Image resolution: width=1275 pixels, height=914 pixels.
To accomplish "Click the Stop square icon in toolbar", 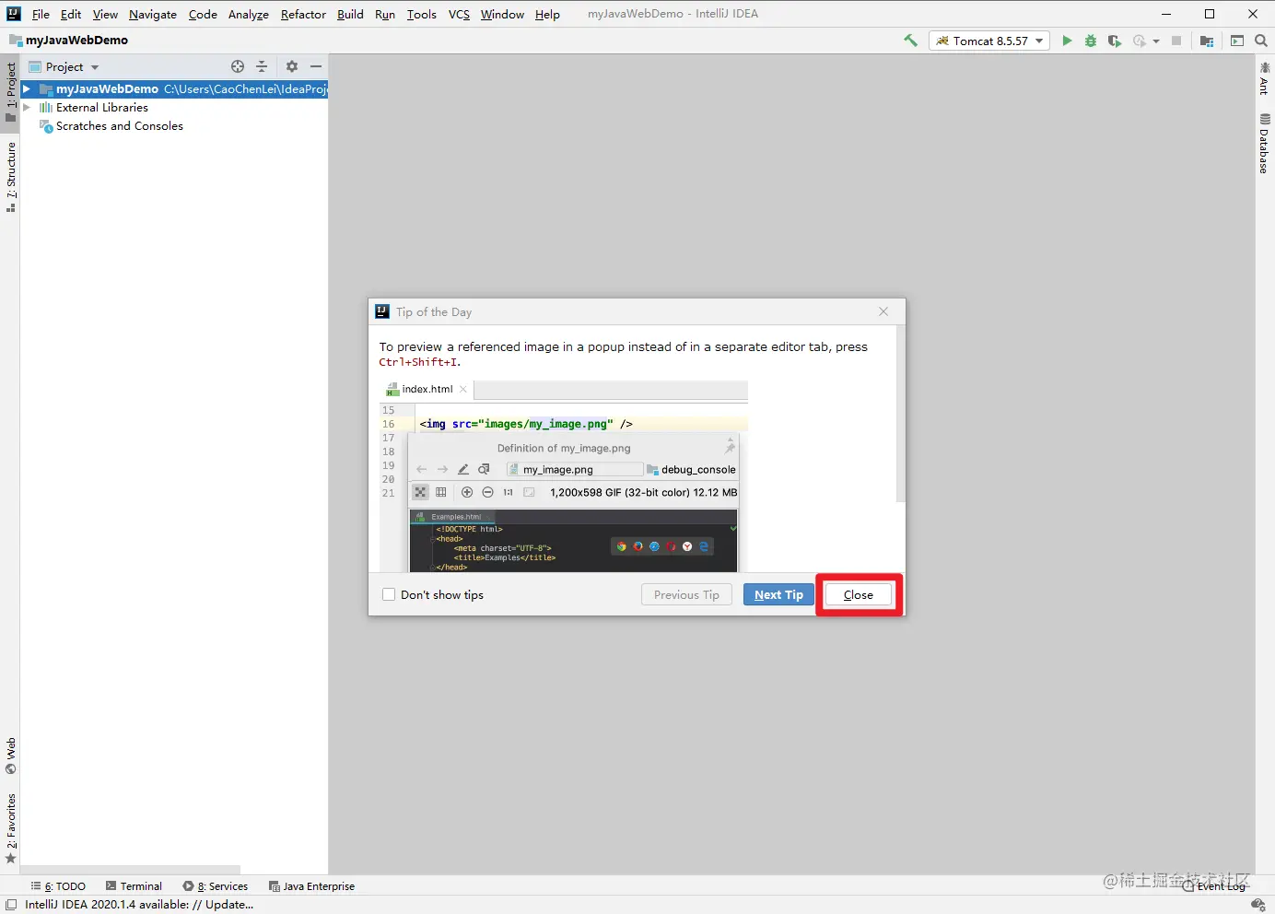I will 1176,41.
